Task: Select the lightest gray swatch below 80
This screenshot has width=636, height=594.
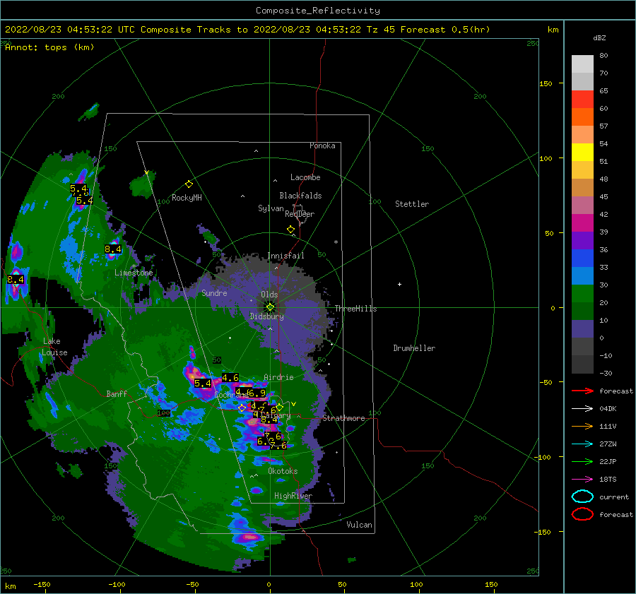Action: tap(582, 64)
